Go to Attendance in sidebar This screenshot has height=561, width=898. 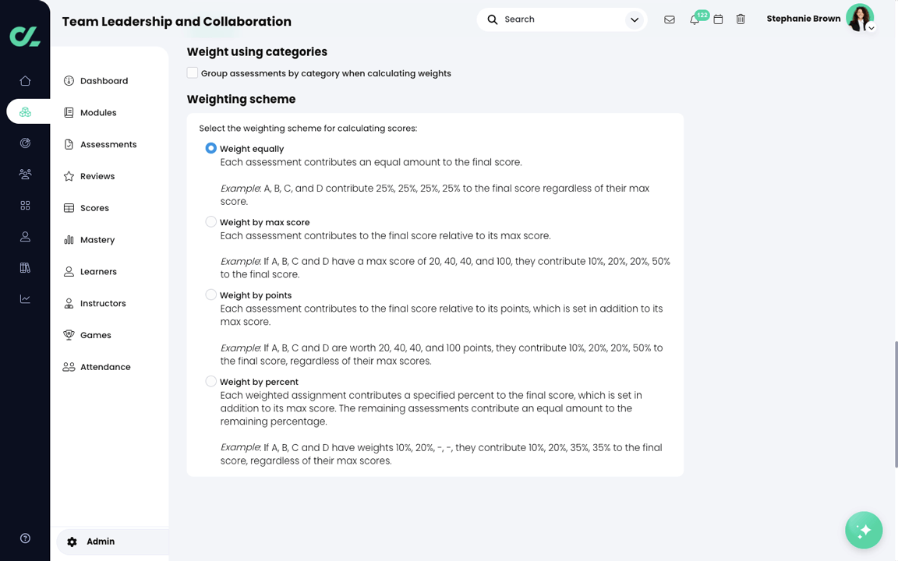coord(104,367)
